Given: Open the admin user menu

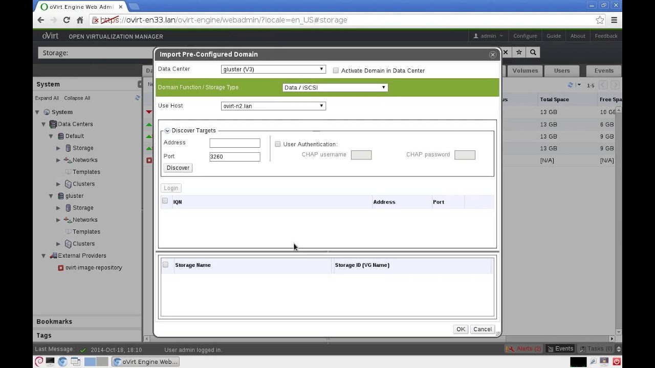Looking at the screenshot, I should click(x=489, y=36).
